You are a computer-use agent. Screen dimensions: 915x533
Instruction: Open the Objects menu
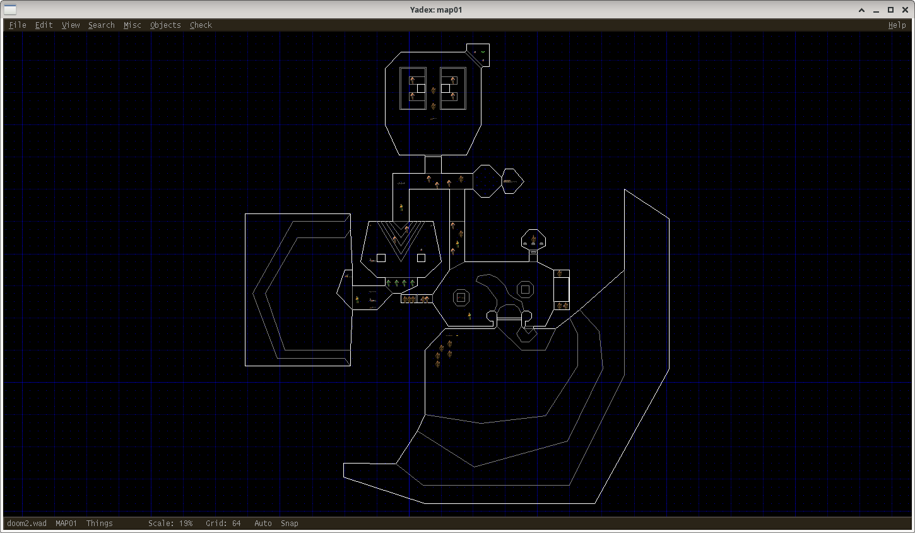pyautogui.click(x=165, y=25)
